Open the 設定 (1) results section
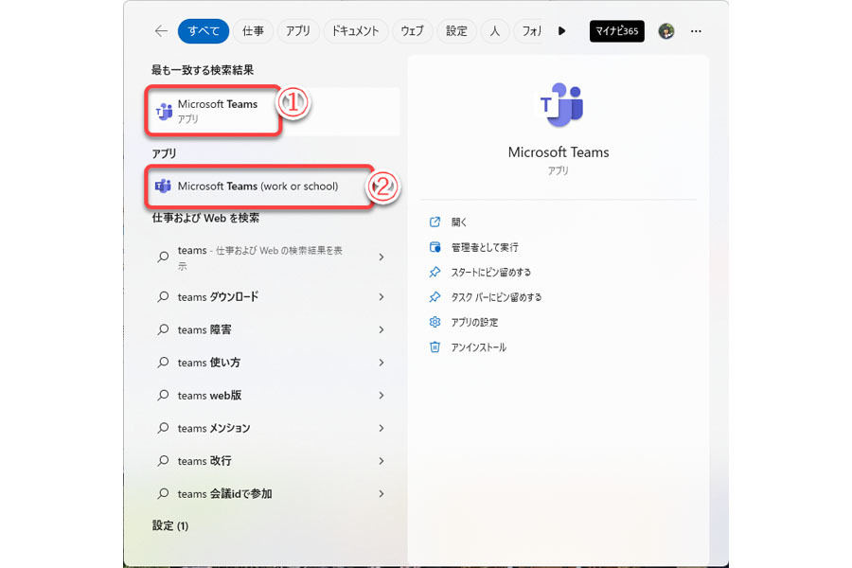 pos(170,525)
